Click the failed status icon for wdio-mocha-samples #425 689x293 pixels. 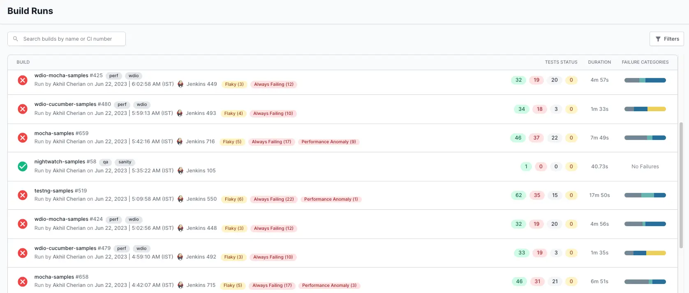(23, 80)
